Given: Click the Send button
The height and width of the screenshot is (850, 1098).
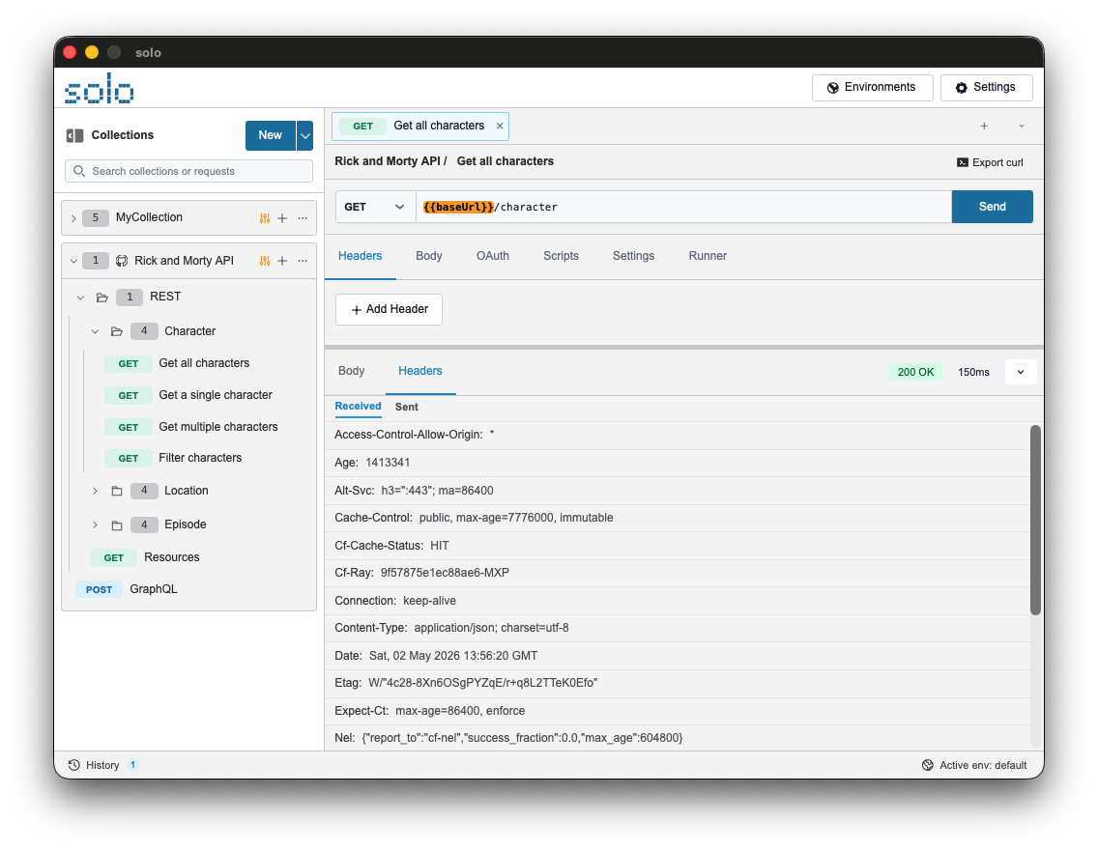Looking at the screenshot, I should coord(992,207).
